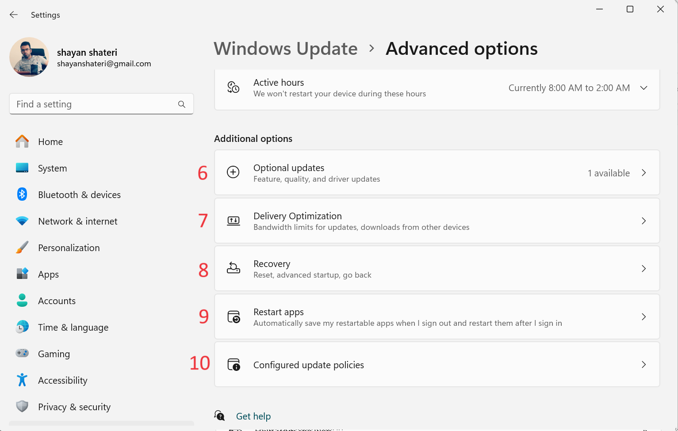This screenshot has height=431, width=678.
Task: Click the Home house icon
Action: click(22, 141)
